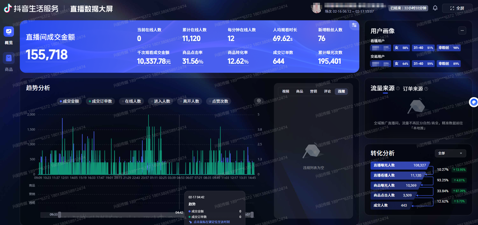Open the 商品 products sidebar icon
The width and height of the screenshot is (478, 225).
point(9,58)
